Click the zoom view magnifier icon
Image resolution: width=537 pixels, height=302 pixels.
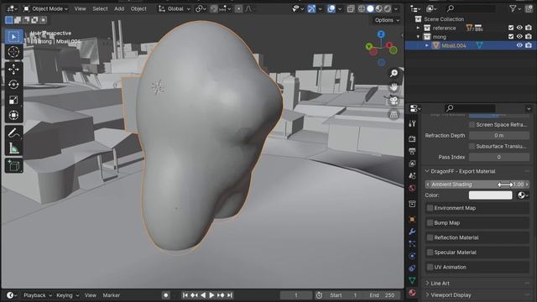[x=394, y=73]
